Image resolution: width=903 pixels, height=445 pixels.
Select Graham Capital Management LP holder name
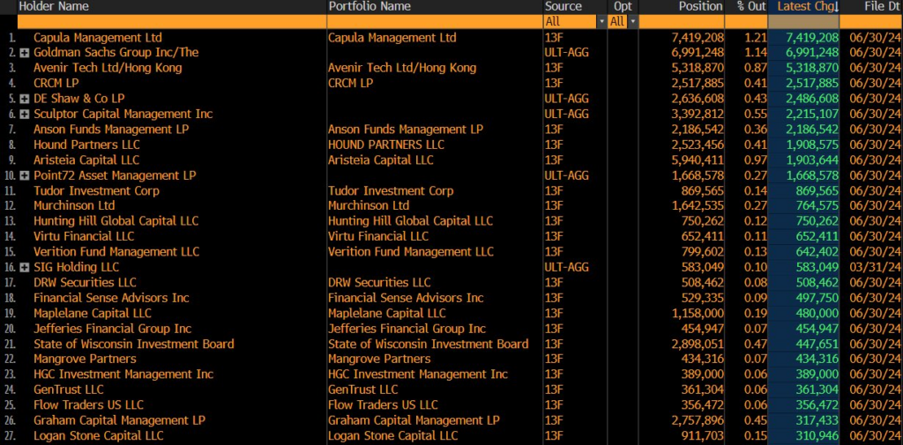pos(119,421)
